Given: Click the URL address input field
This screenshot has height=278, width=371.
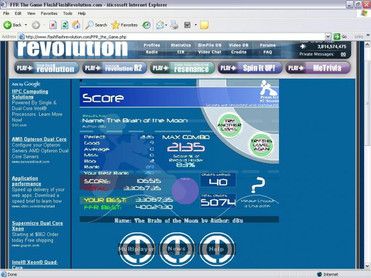Looking at the screenshot, I should click(173, 37).
